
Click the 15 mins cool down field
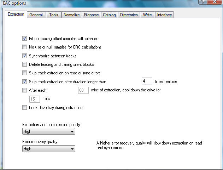click(35, 99)
